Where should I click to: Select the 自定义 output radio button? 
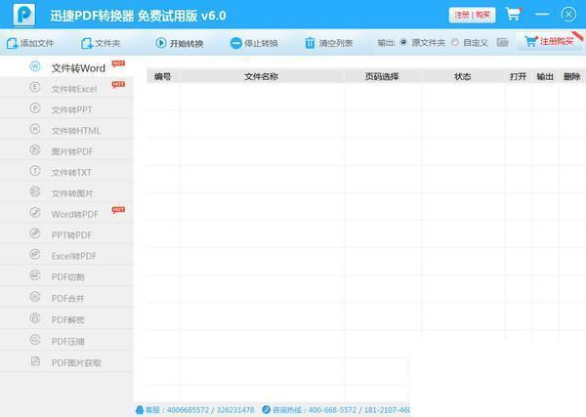point(455,42)
